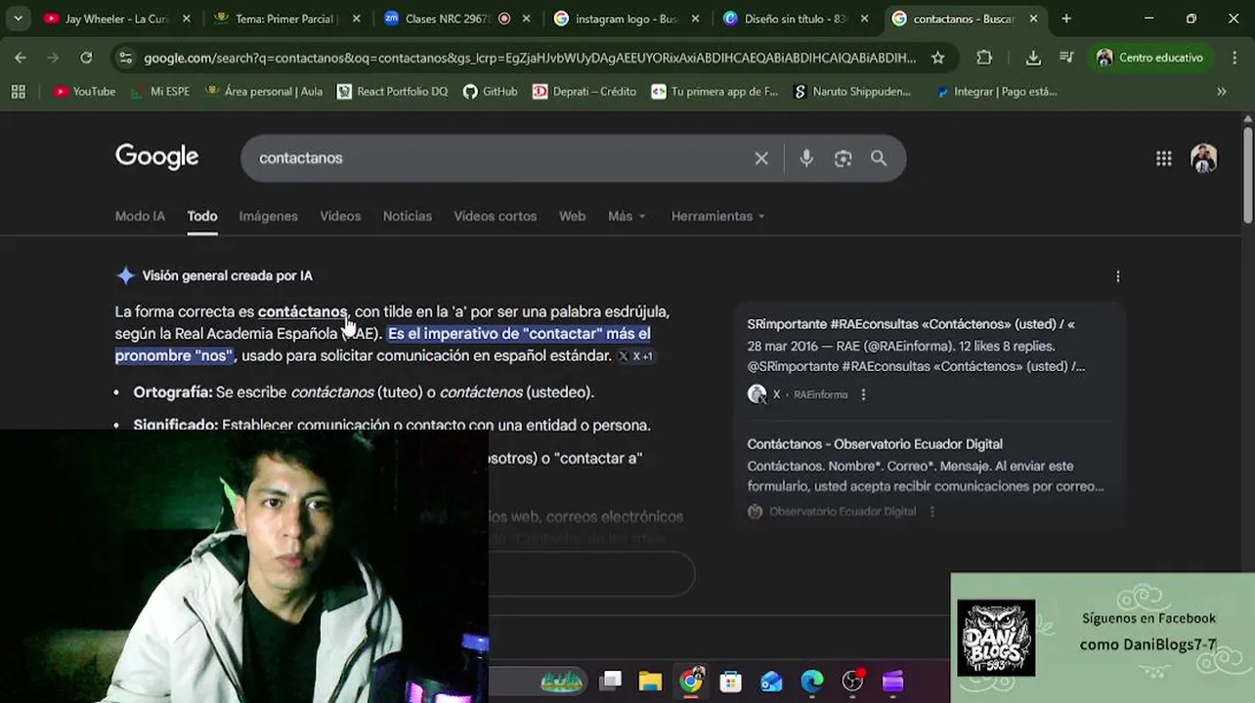Click the forward navigation arrow

coord(54,58)
